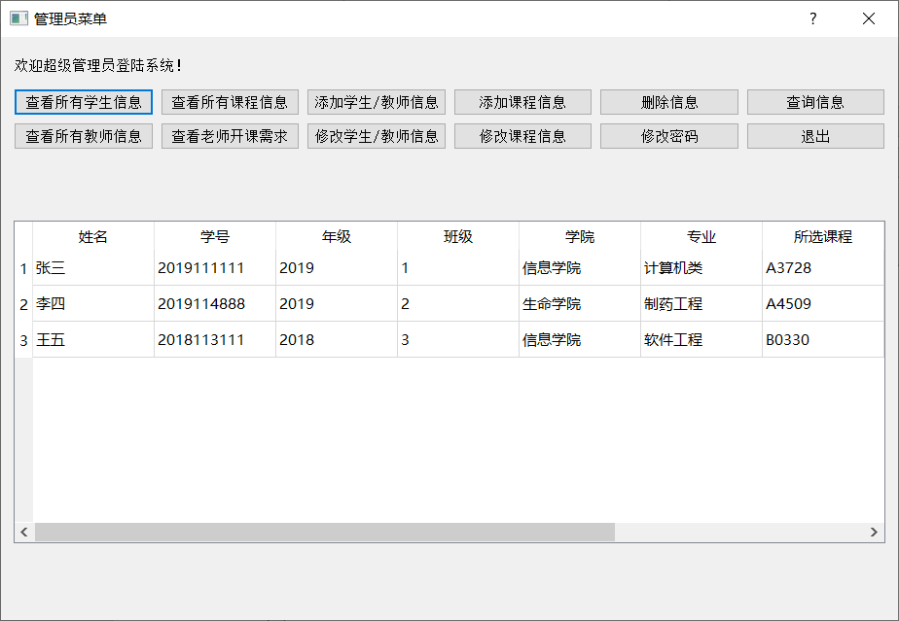The width and height of the screenshot is (899, 621).
Task: Click 张三's 信息学院 cell
Action: tap(580, 267)
